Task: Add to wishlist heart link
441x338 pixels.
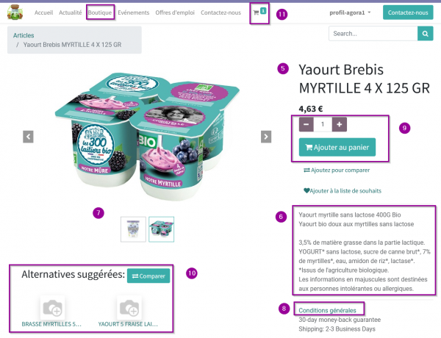Action: coord(343,190)
